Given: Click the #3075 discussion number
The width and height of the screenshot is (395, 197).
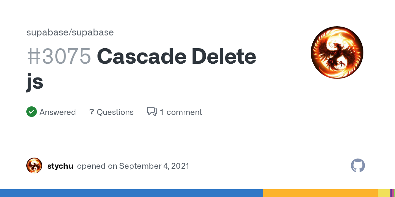Looking at the screenshot, I should click(59, 56).
